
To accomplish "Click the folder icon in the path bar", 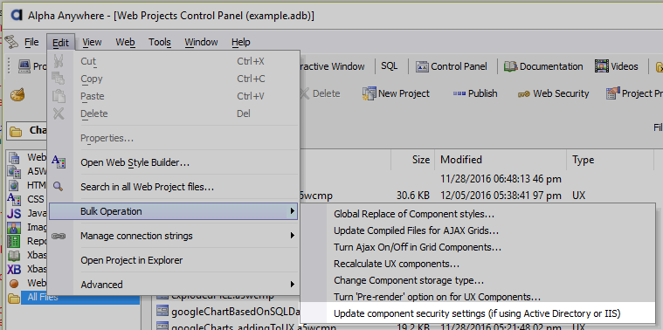I will point(16,131).
